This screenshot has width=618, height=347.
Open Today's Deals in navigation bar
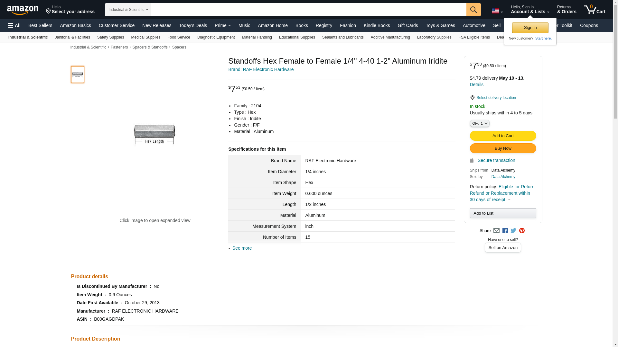(x=193, y=25)
